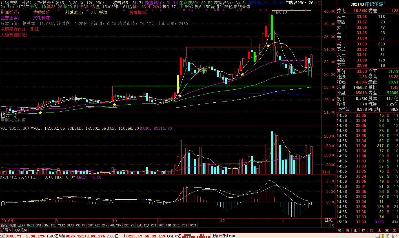The width and height of the screenshot is (399, 238).
Task: Select the 笔 tick tab
Action: [x=340, y=230]
